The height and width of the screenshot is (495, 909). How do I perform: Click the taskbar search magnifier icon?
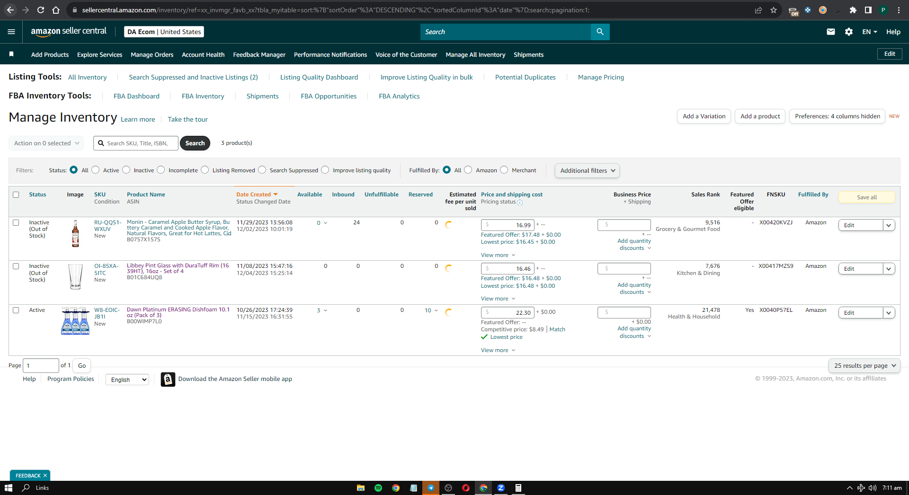point(26,488)
